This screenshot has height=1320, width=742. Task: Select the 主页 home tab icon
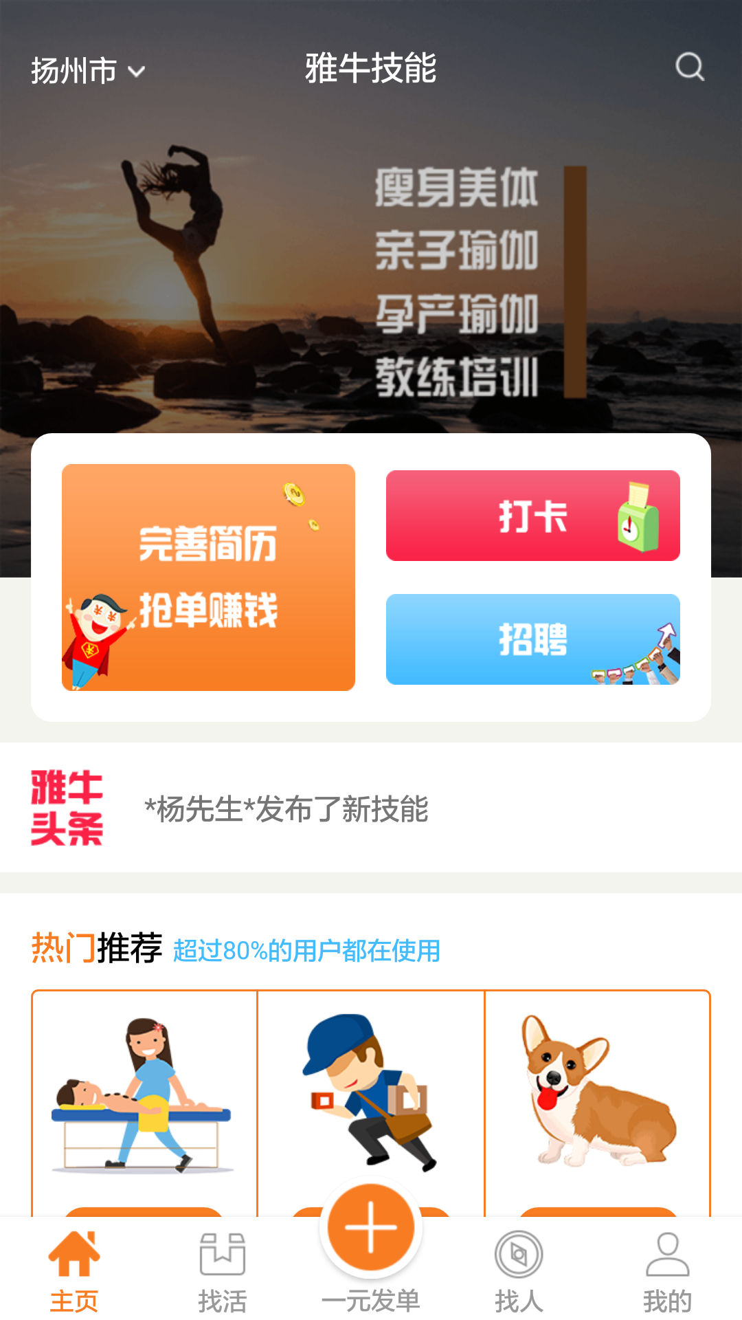click(x=74, y=1253)
